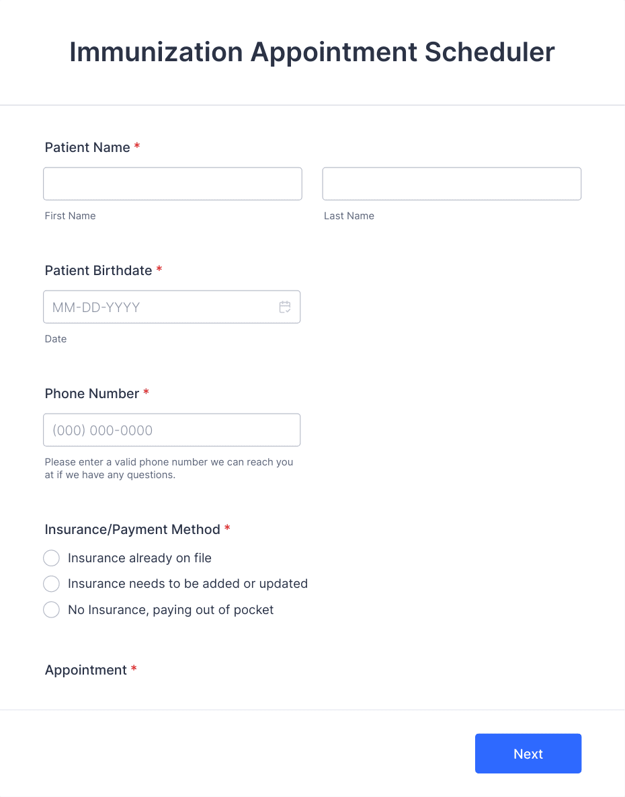This screenshot has height=797, width=625.
Task: Select 'Insurance already on file' option
Action: point(51,558)
